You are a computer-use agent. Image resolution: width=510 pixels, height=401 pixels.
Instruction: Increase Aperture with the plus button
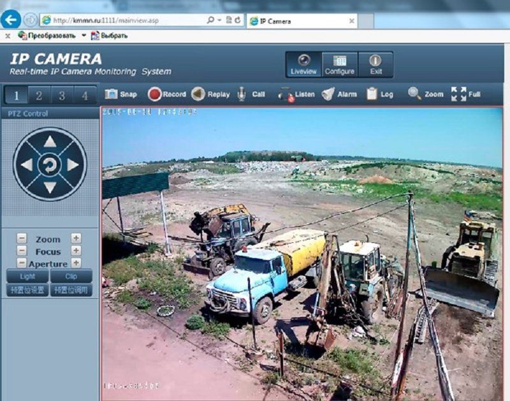(76, 263)
